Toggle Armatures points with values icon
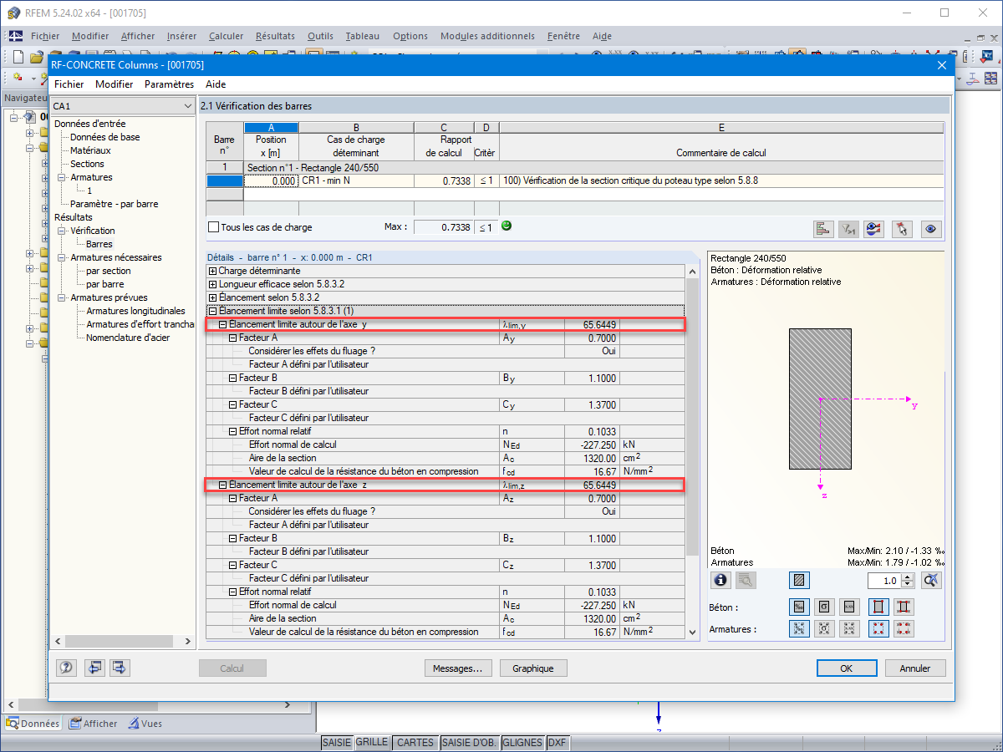Viewport: 1003px width, 752px height. tap(904, 629)
